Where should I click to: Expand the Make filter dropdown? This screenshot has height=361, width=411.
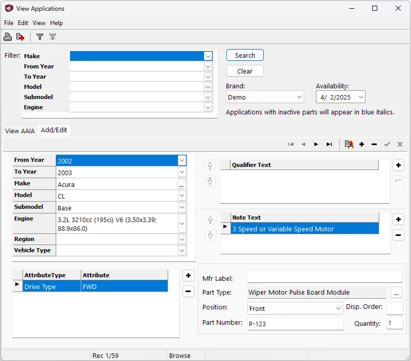coord(208,56)
